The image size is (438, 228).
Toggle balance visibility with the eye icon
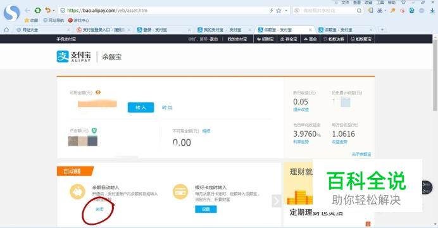coord(98,92)
